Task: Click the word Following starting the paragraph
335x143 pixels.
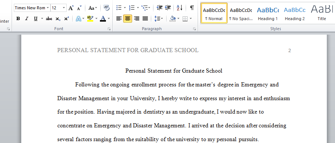Action: 88,85
